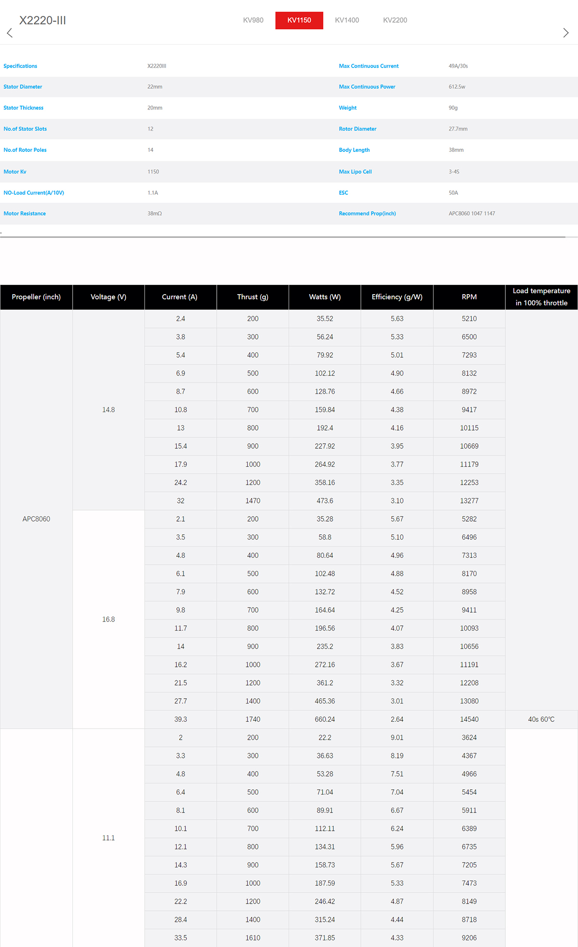The width and height of the screenshot is (578, 947).
Task: Click the Recommend Prop(inch) label
Action: (367, 214)
